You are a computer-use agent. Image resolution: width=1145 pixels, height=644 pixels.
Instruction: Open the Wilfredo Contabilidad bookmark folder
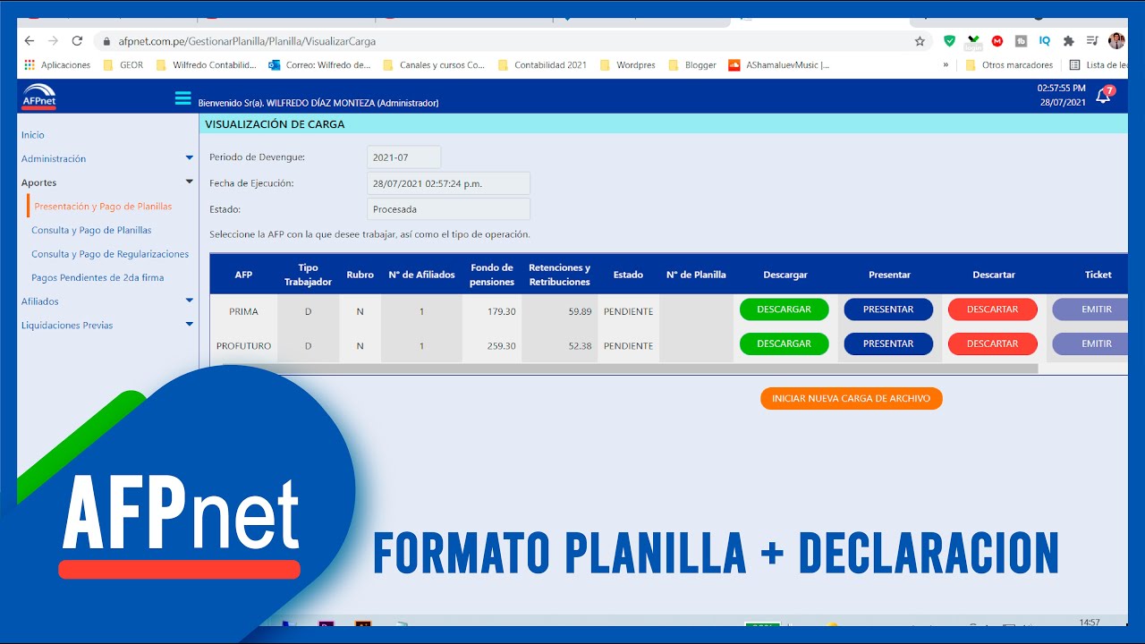click(206, 65)
